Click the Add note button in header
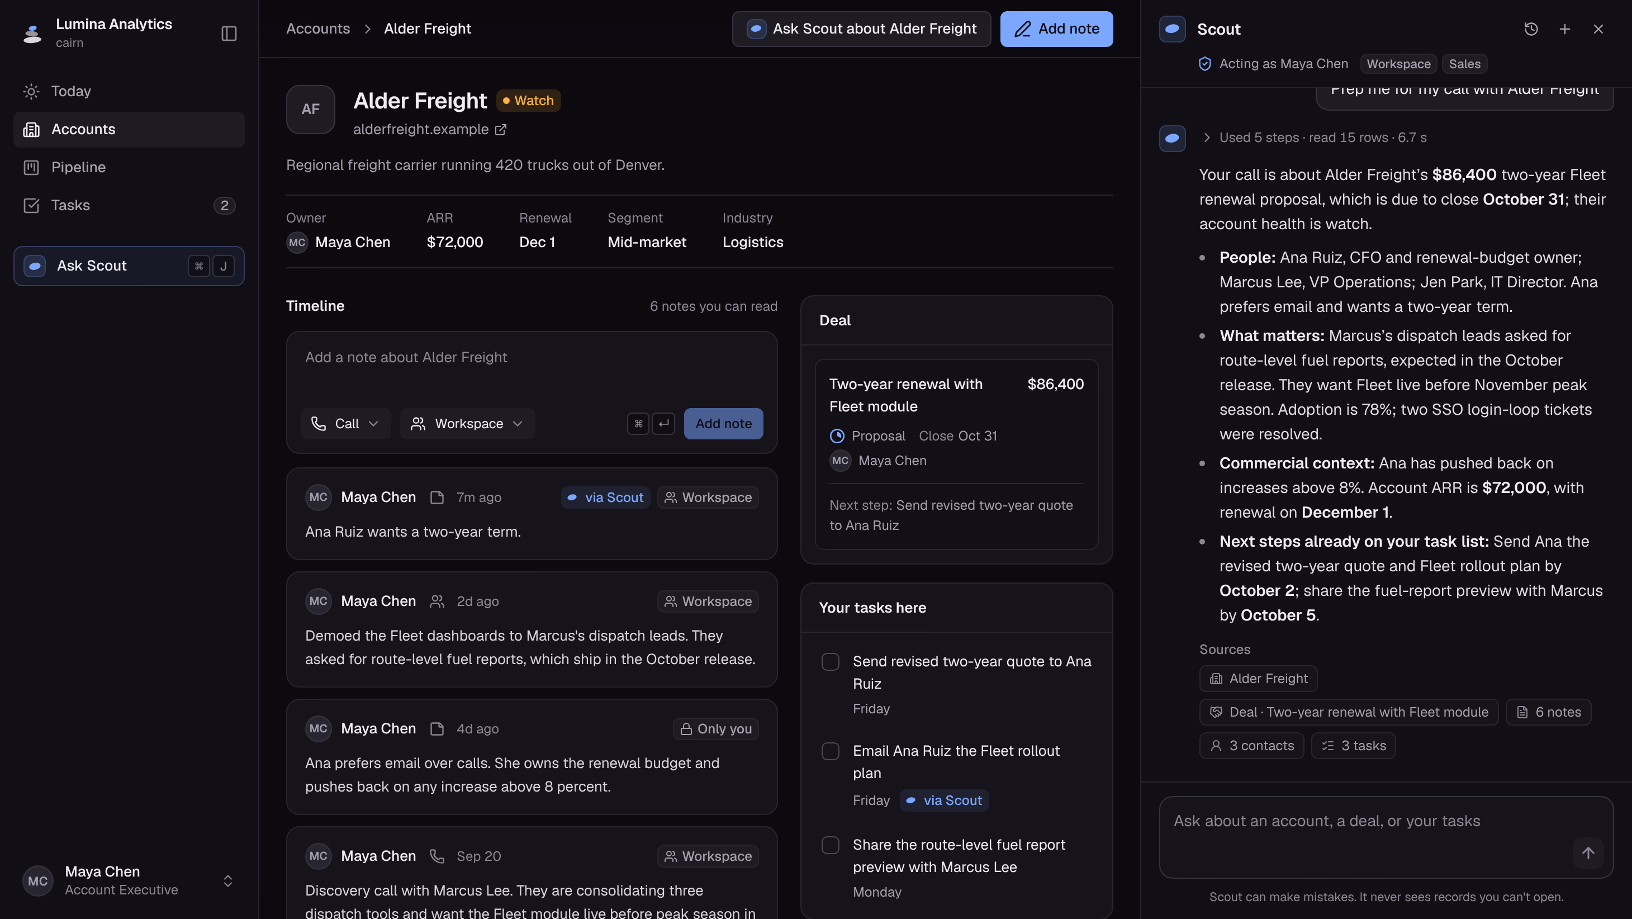This screenshot has width=1632, height=919. click(1056, 29)
